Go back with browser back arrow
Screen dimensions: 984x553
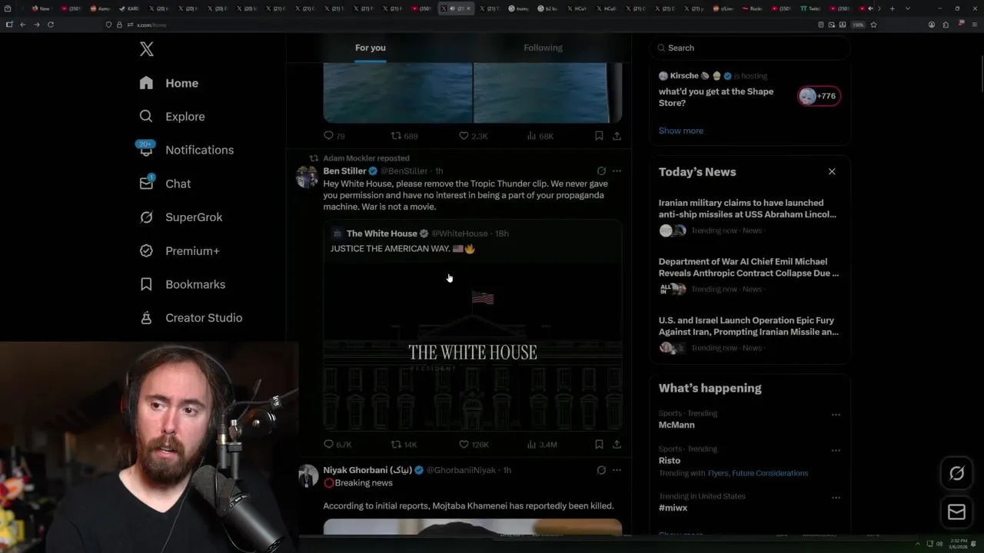23,25
